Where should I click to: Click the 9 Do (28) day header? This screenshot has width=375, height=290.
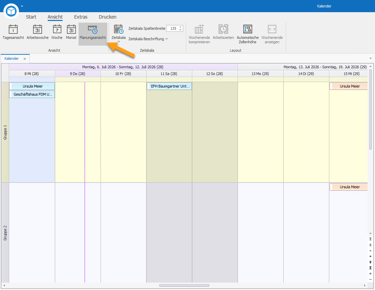pos(78,74)
